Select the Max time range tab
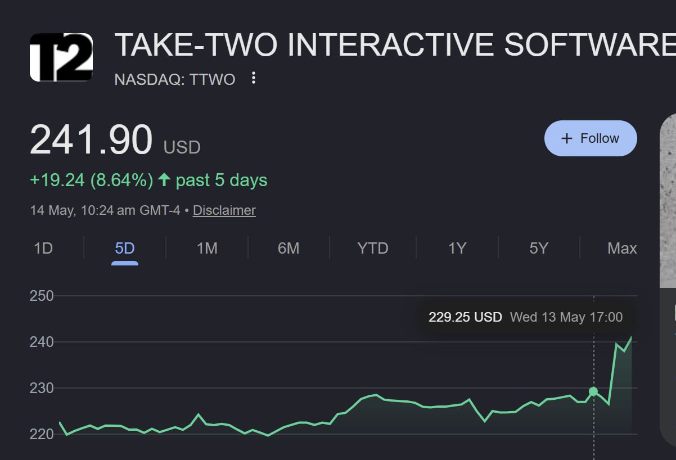Image resolution: width=676 pixels, height=460 pixels. pyautogui.click(x=622, y=248)
